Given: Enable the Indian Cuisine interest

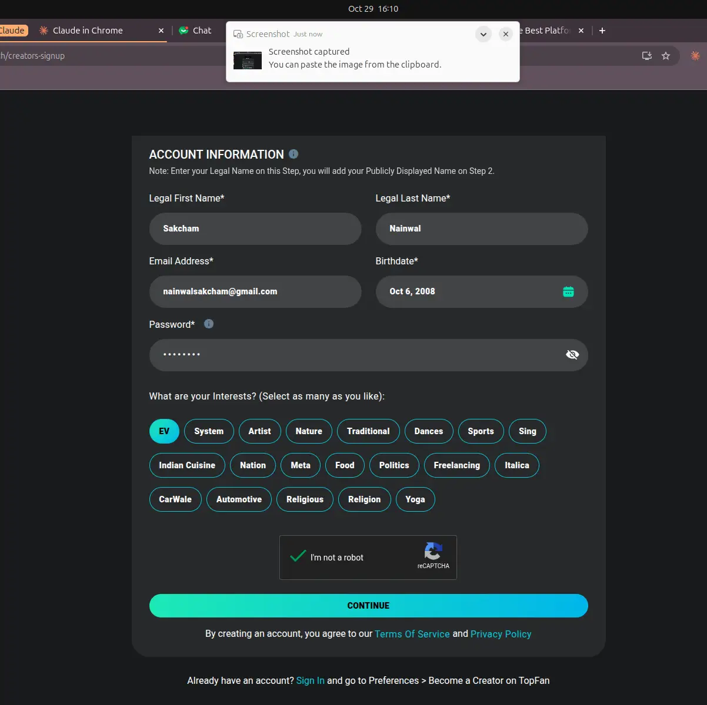Looking at the screenshot, I should tap(187, 465).
